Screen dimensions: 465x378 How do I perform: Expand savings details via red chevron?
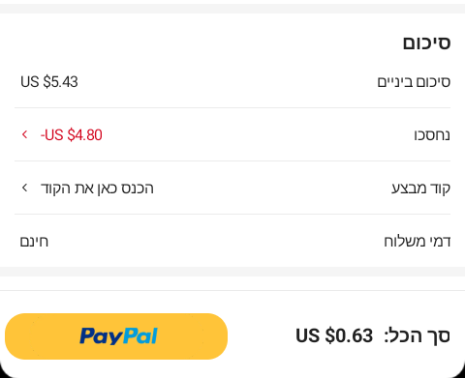pos(24,134)
